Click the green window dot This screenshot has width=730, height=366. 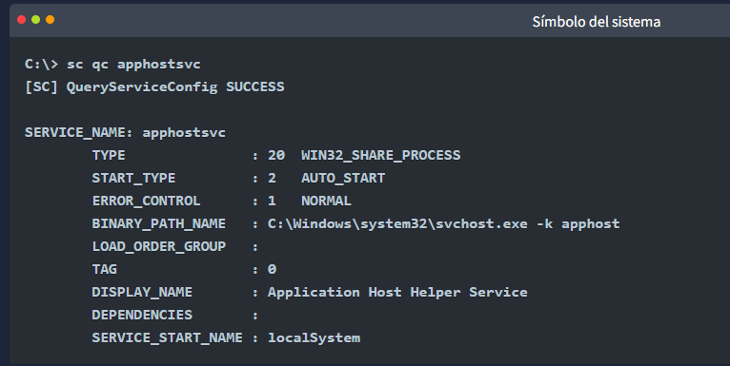tap(36, 20)
